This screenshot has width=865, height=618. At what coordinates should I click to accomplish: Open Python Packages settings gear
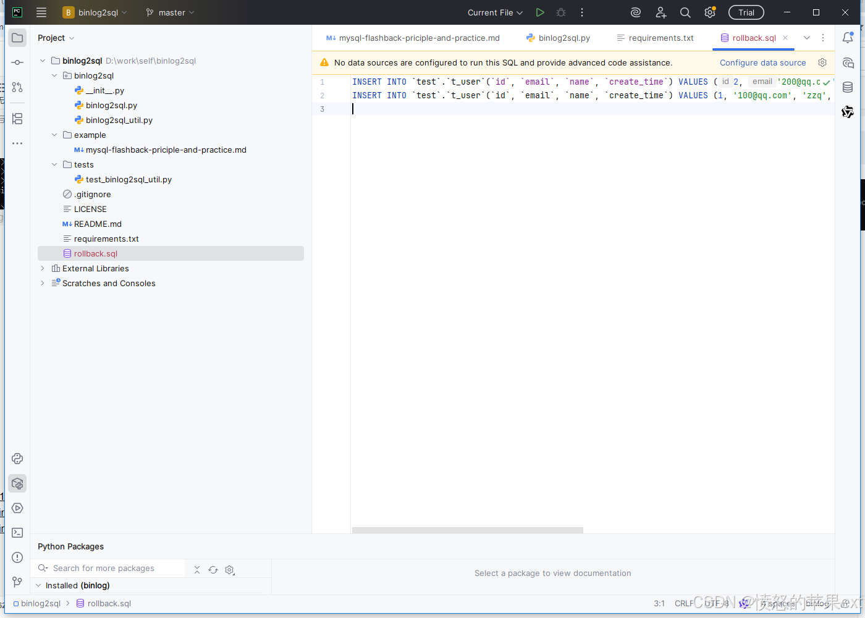(230, 570)
